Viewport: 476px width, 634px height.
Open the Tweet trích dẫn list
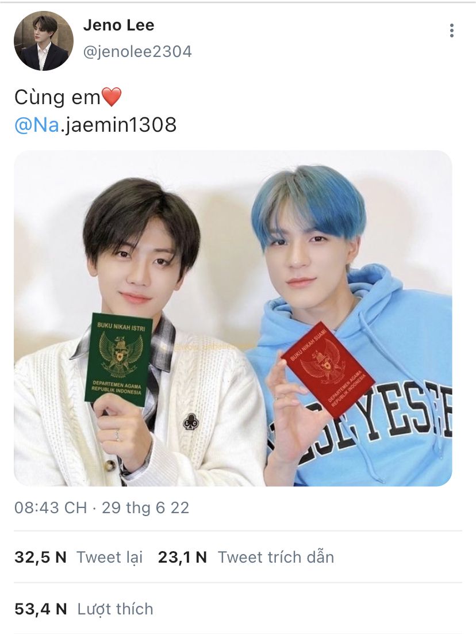[276, 557]
